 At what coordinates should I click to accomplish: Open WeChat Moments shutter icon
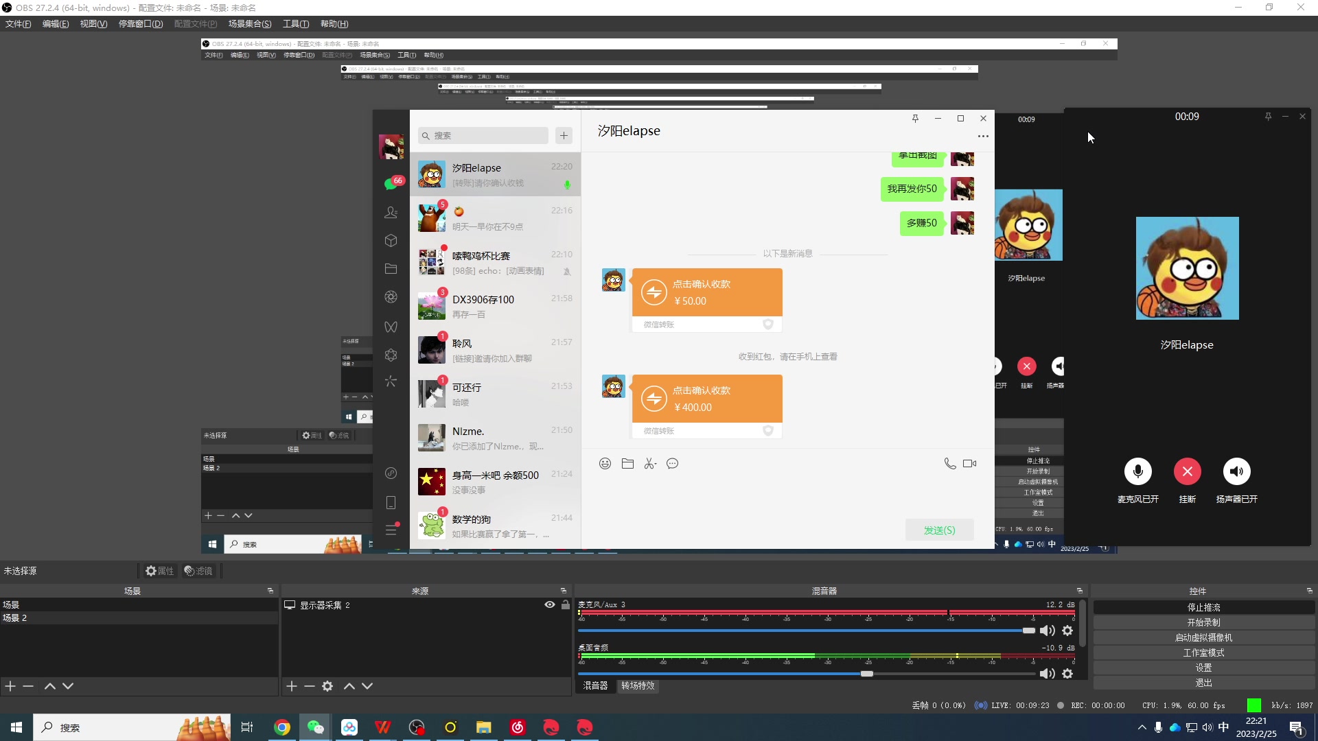[391, 297]
